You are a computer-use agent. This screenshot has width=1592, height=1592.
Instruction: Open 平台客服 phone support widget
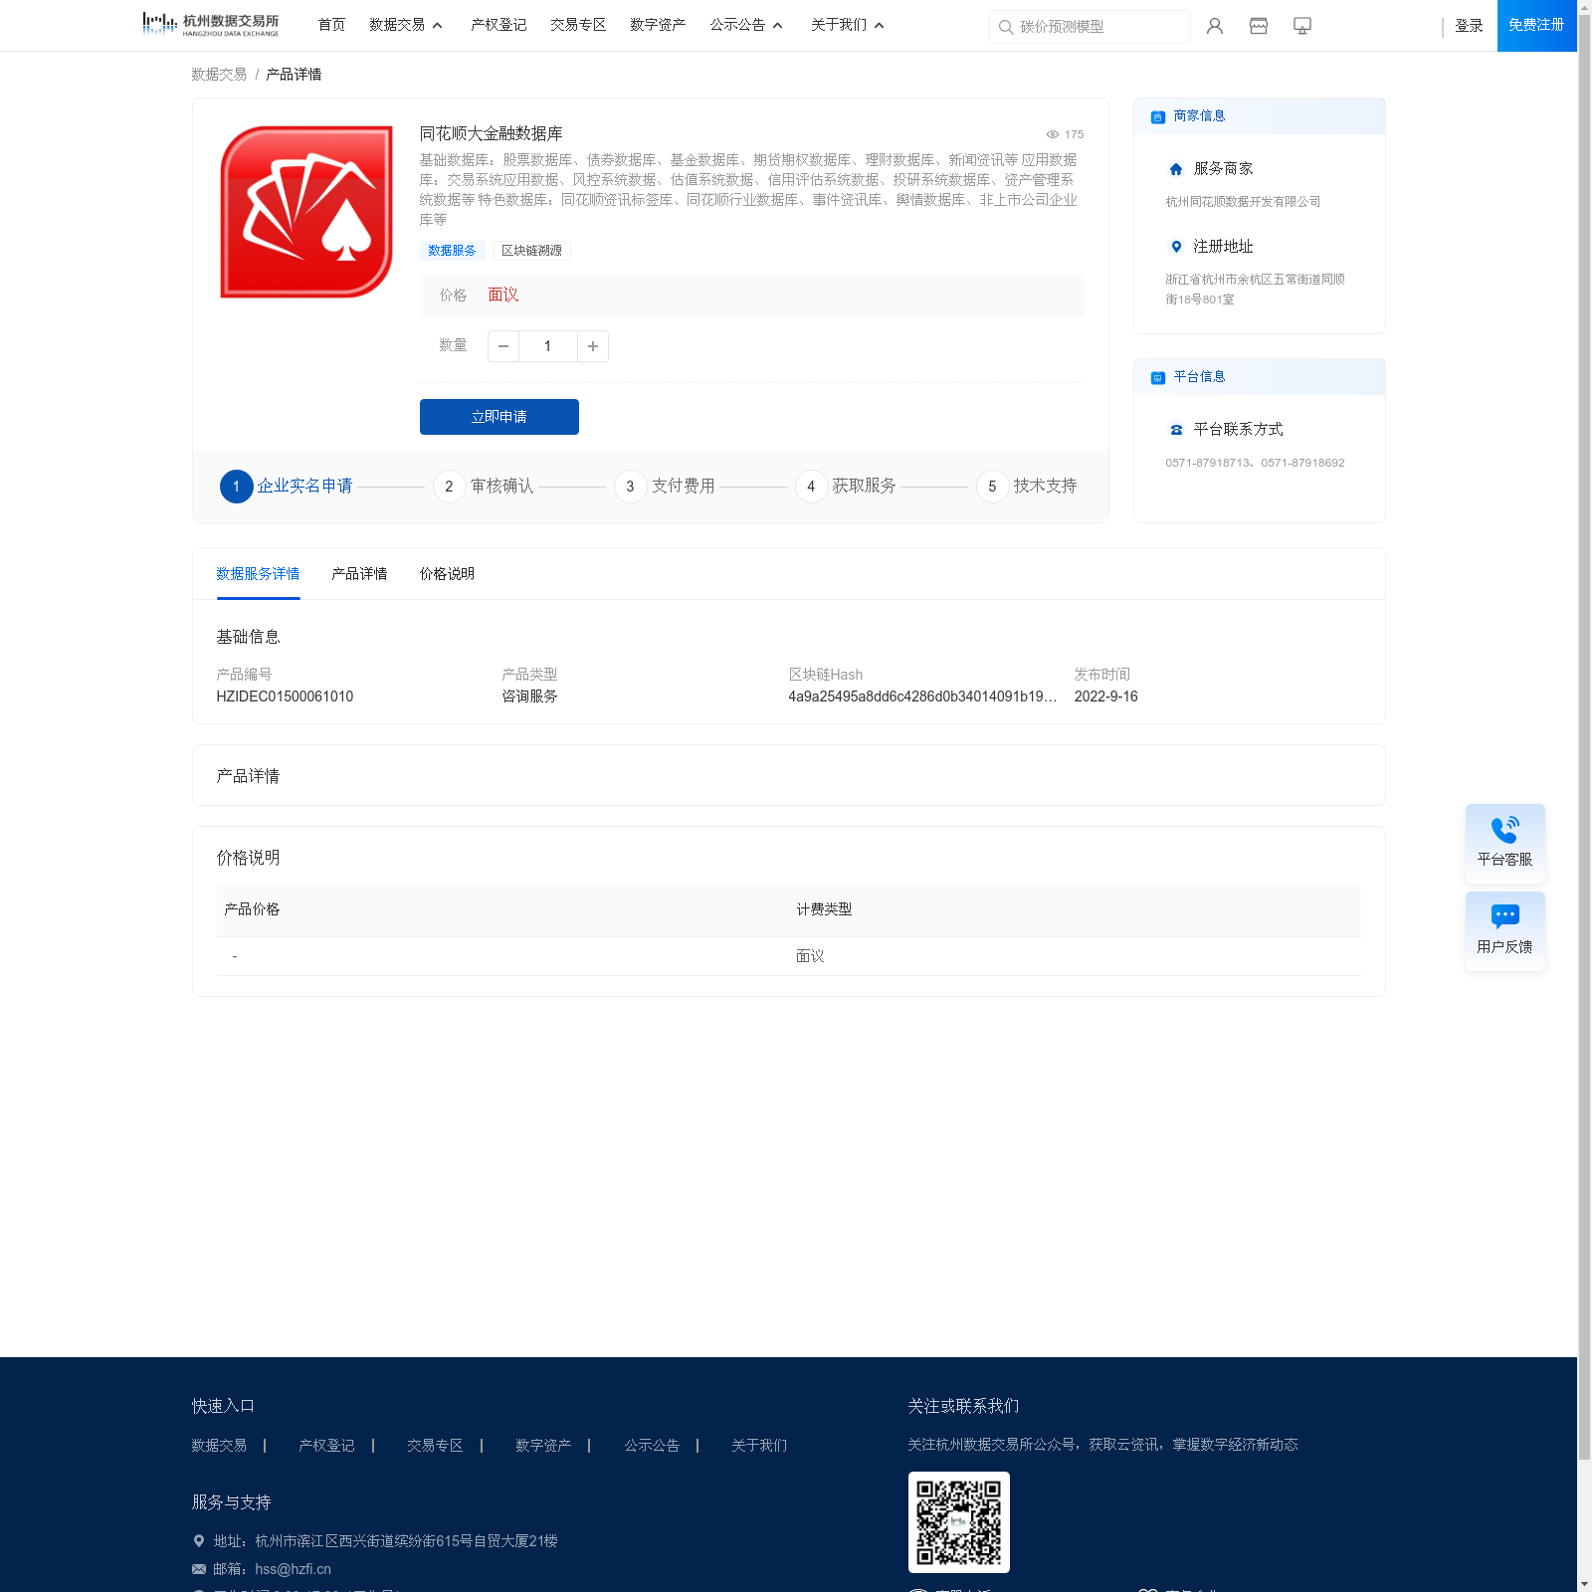[x=1504, y=843]
